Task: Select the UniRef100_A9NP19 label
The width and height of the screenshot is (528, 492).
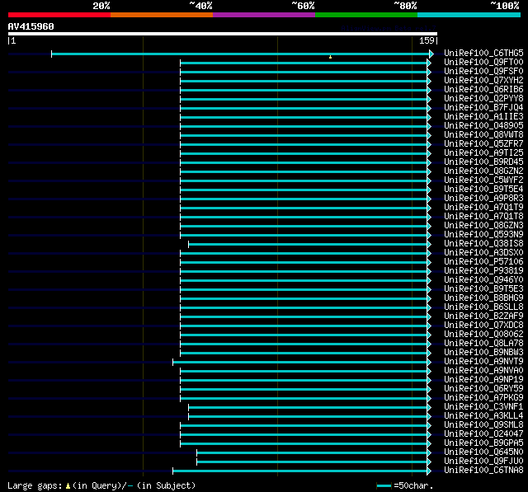Action: tap(483, 380)
